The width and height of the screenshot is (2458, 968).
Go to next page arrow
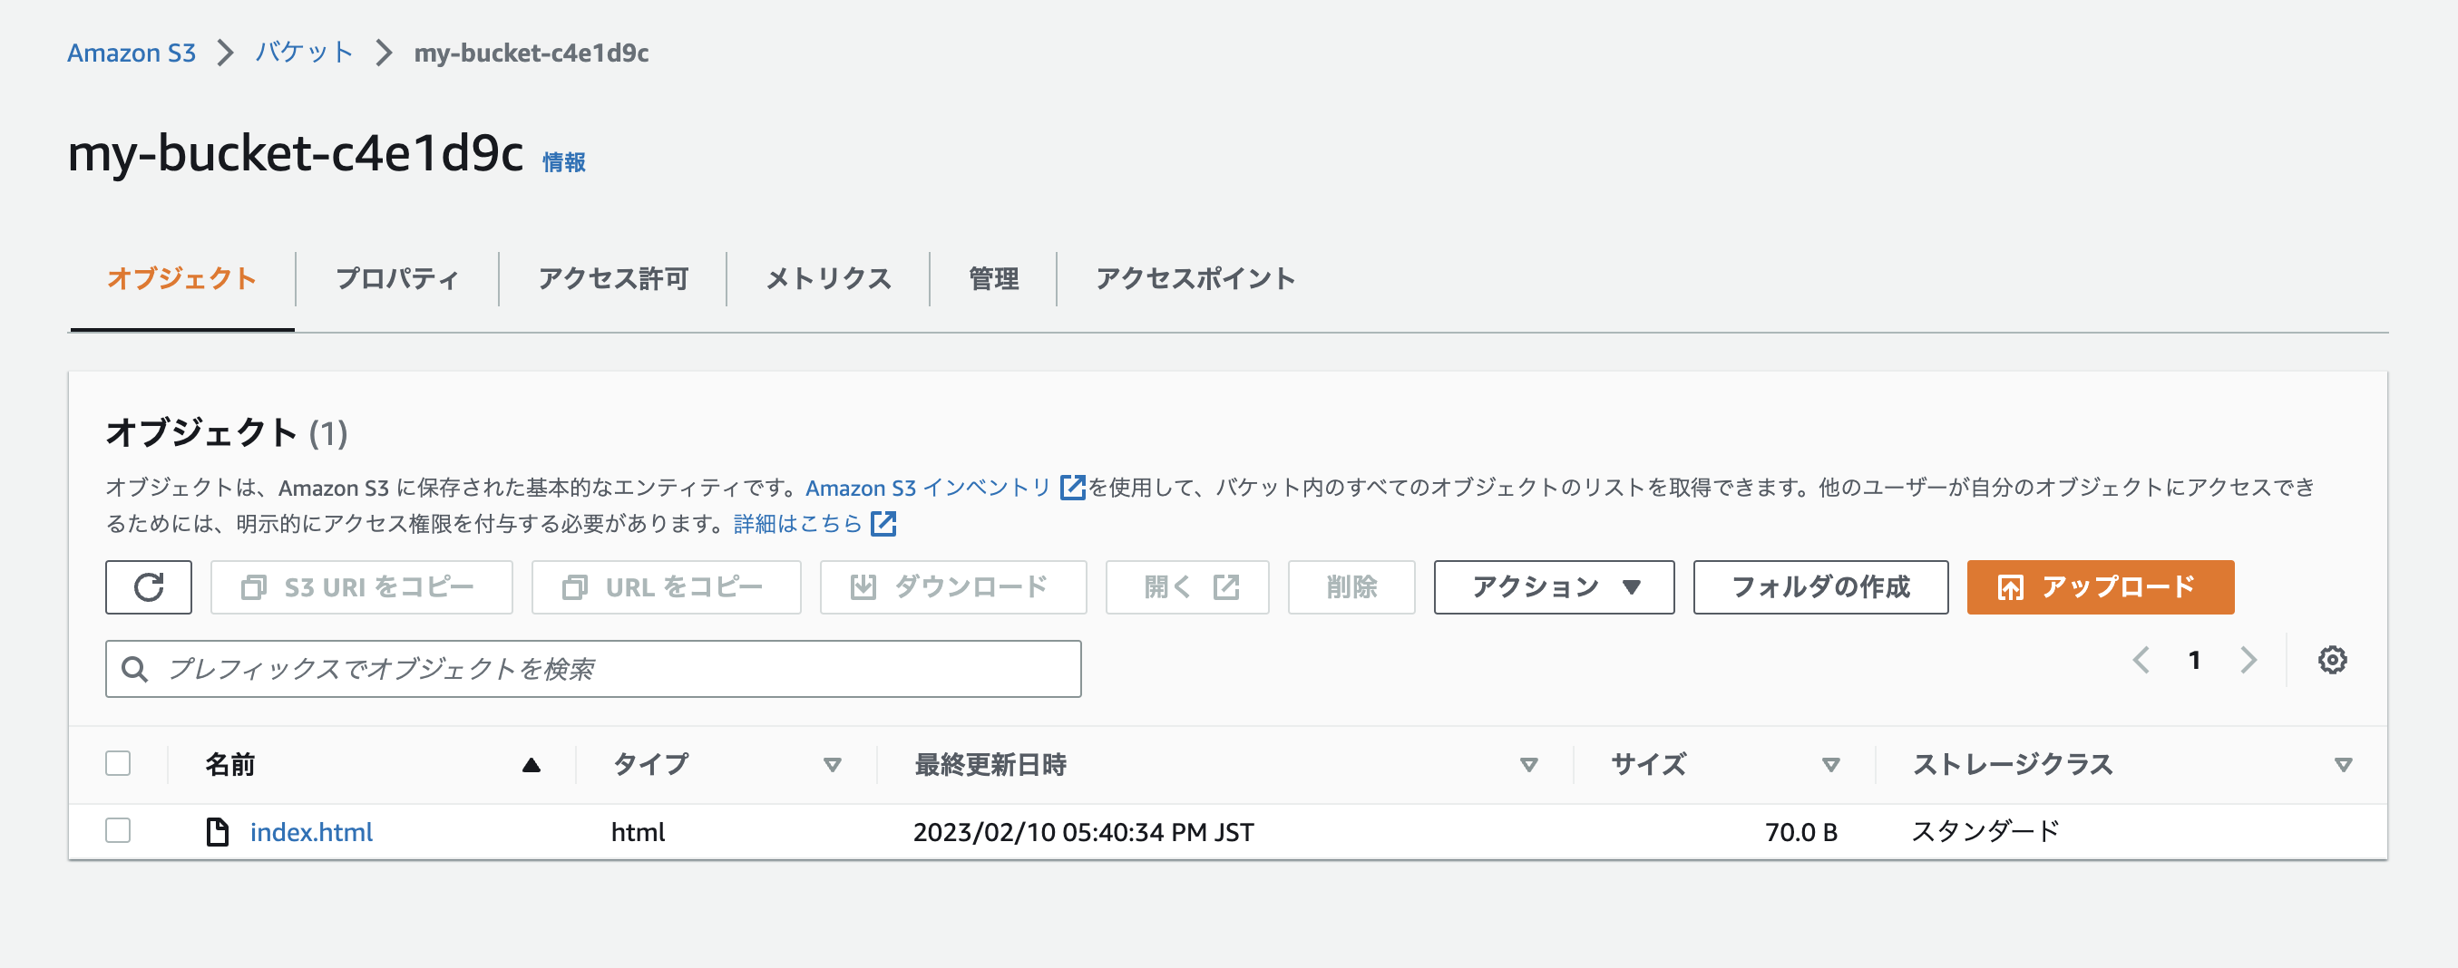[x=2248, y=660]
